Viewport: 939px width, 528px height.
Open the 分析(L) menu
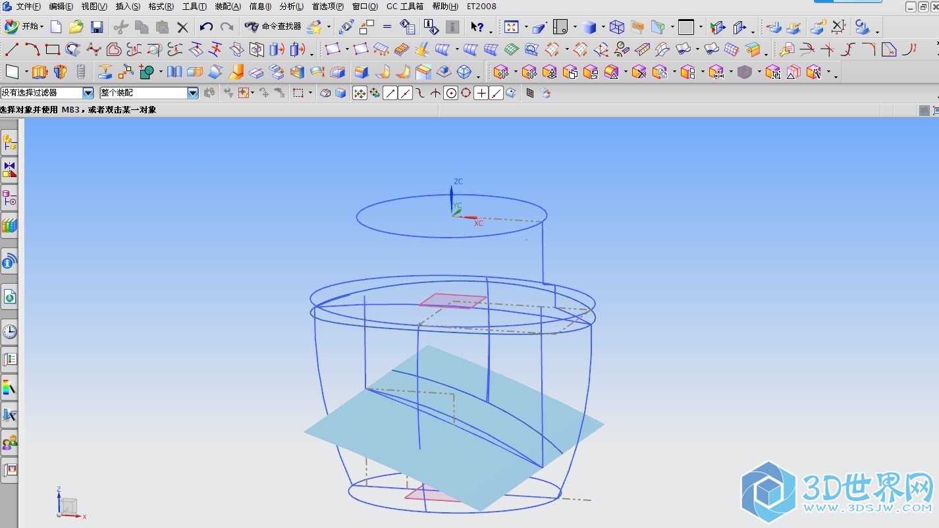(292, 7)
